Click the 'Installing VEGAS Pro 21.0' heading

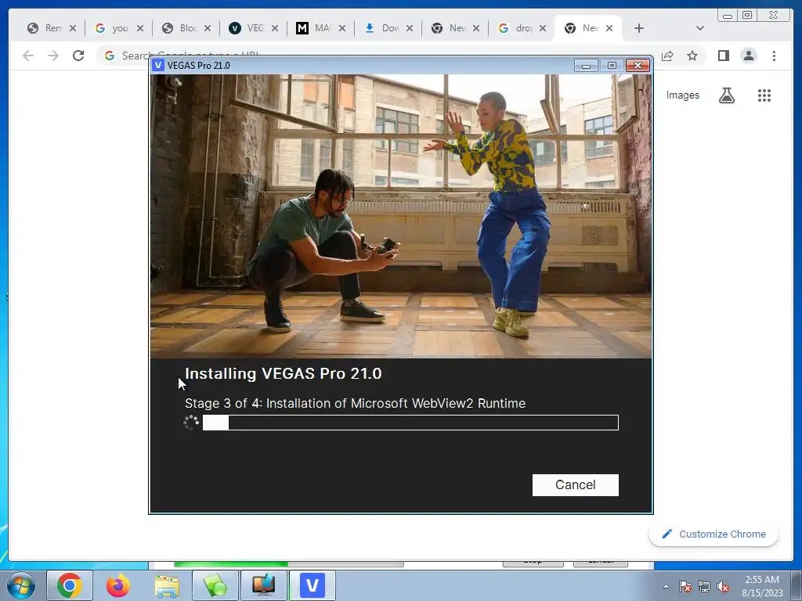point(284,373)
